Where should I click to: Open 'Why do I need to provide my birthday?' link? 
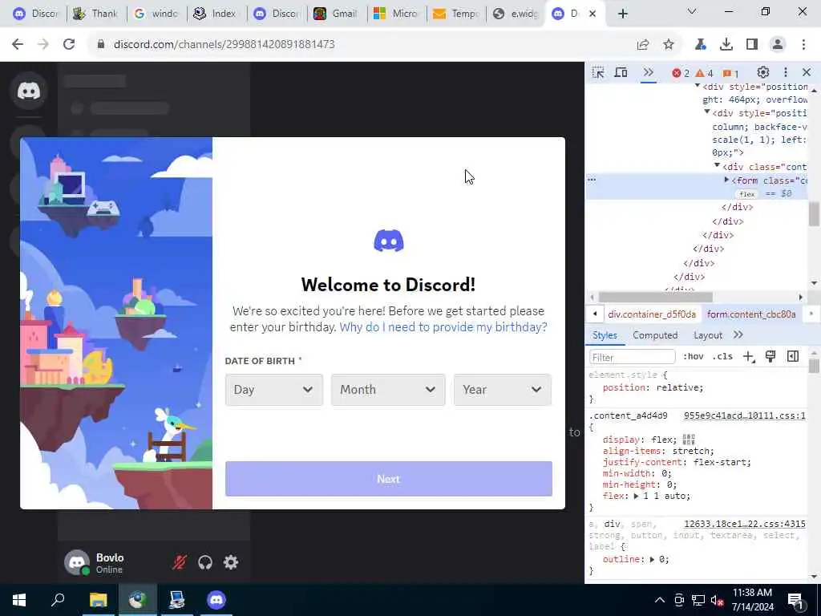coord(443,327)
